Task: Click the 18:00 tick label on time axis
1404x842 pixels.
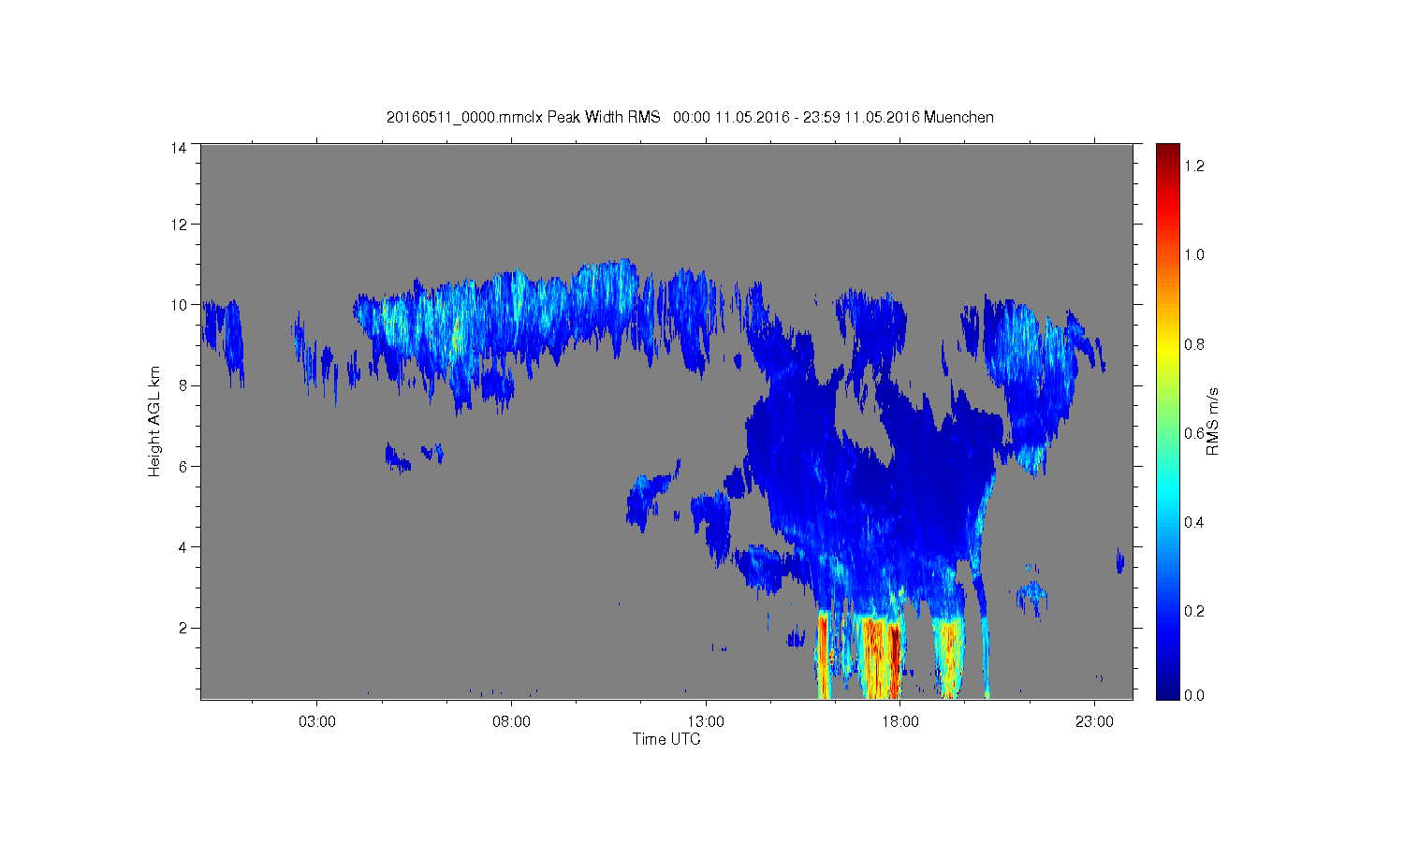Action: (x=900, y=722)
